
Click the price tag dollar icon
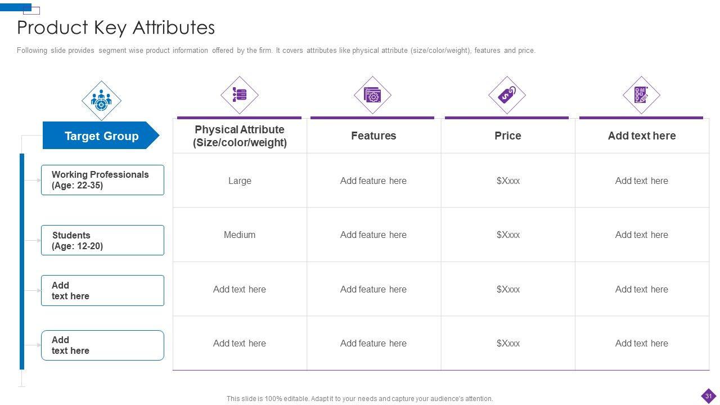507,95
